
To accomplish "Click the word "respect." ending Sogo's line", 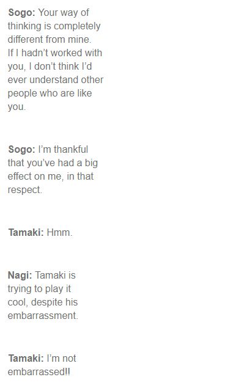I will click(x=24, y=190).
